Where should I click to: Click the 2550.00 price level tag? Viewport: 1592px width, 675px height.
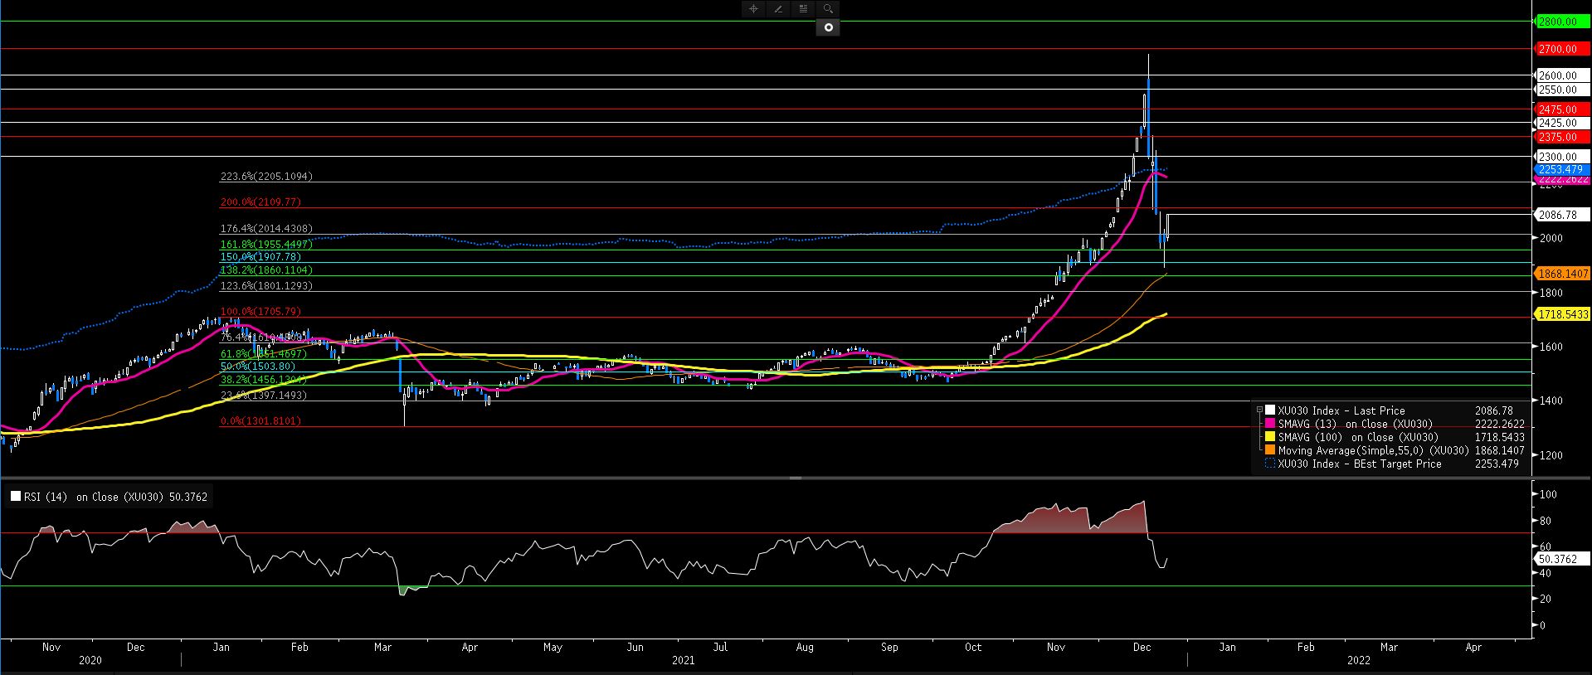point(1563,90)
